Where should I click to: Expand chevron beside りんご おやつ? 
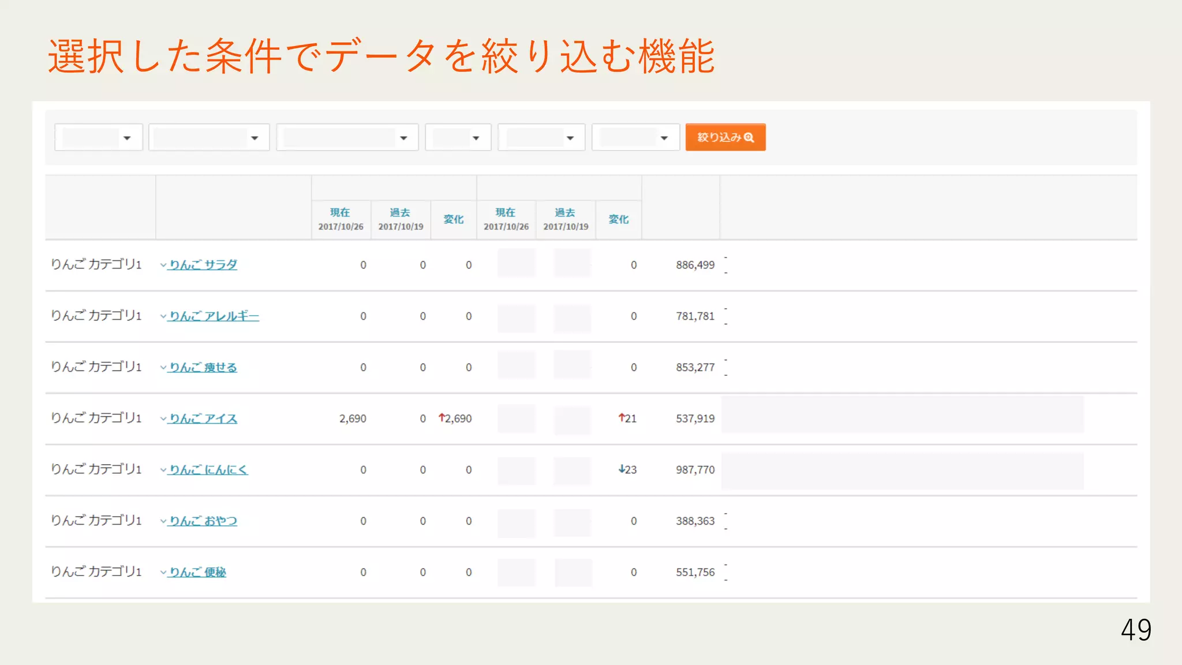click(x=163, y=521)
